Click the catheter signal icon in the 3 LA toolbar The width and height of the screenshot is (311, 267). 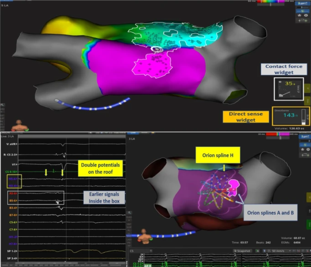tap(305, 155)
